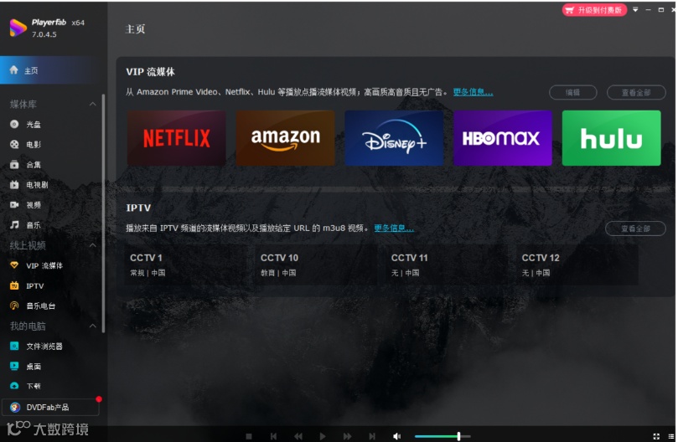The width and height of the screenshot is (678, 442).
Task: Open the title bar dropdown menu arrow
Action: click(x=635, y=9)
